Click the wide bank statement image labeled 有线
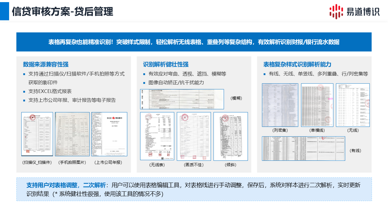This screenshot has width=388, height=218. coord(303,148)
